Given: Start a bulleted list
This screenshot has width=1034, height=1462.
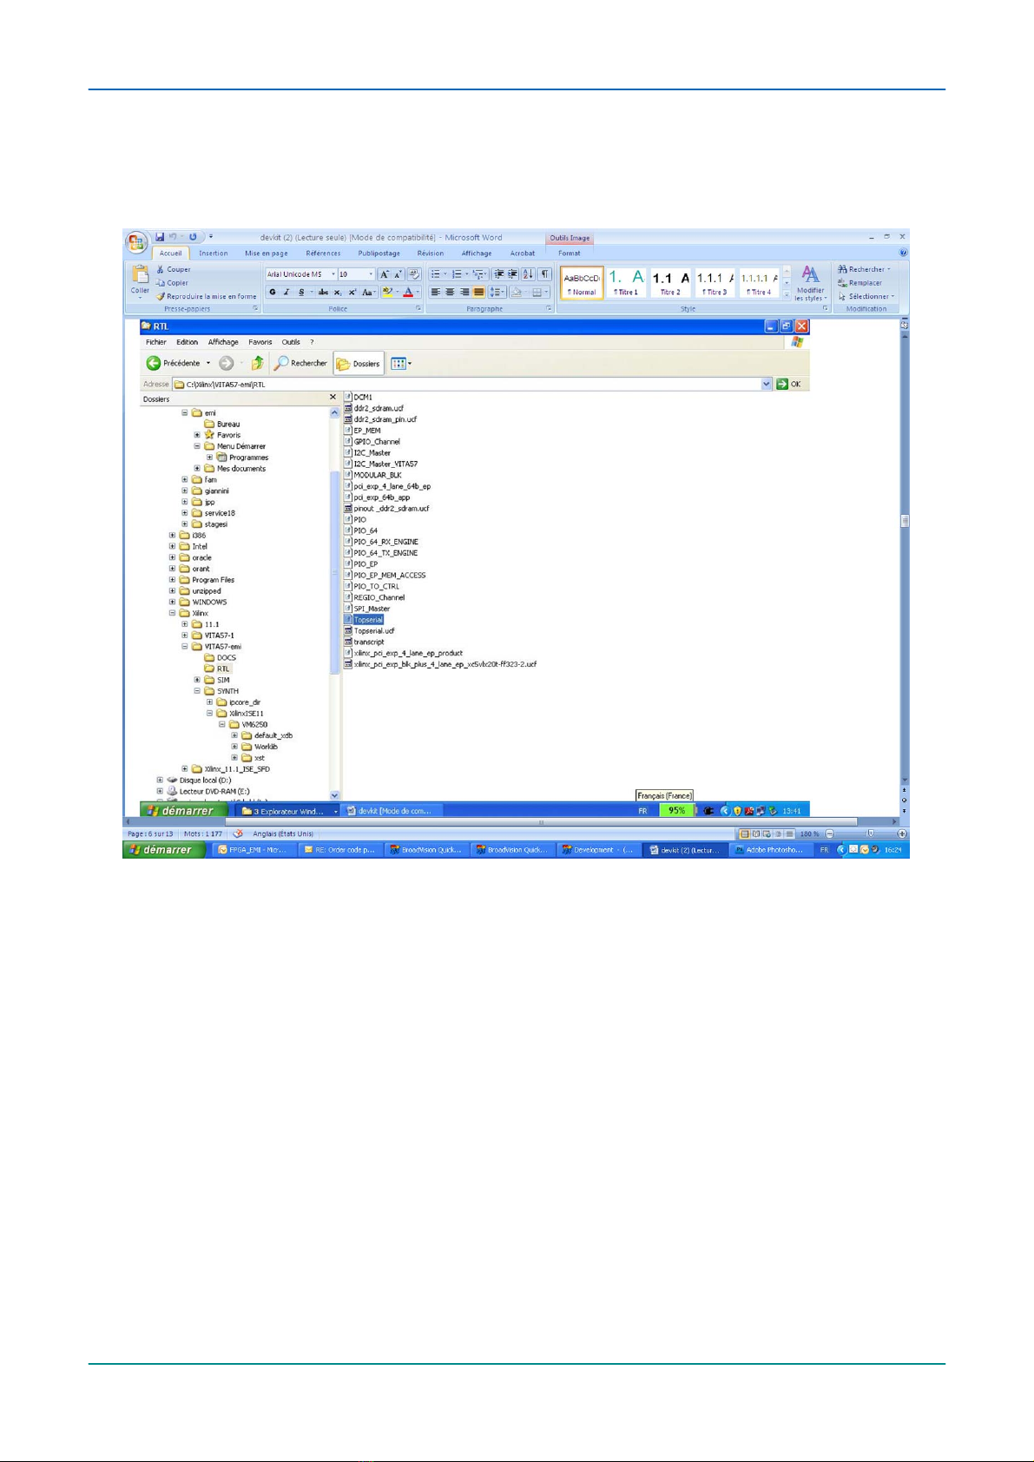Looking at the screenshot, I should click(x=436, y=274).
